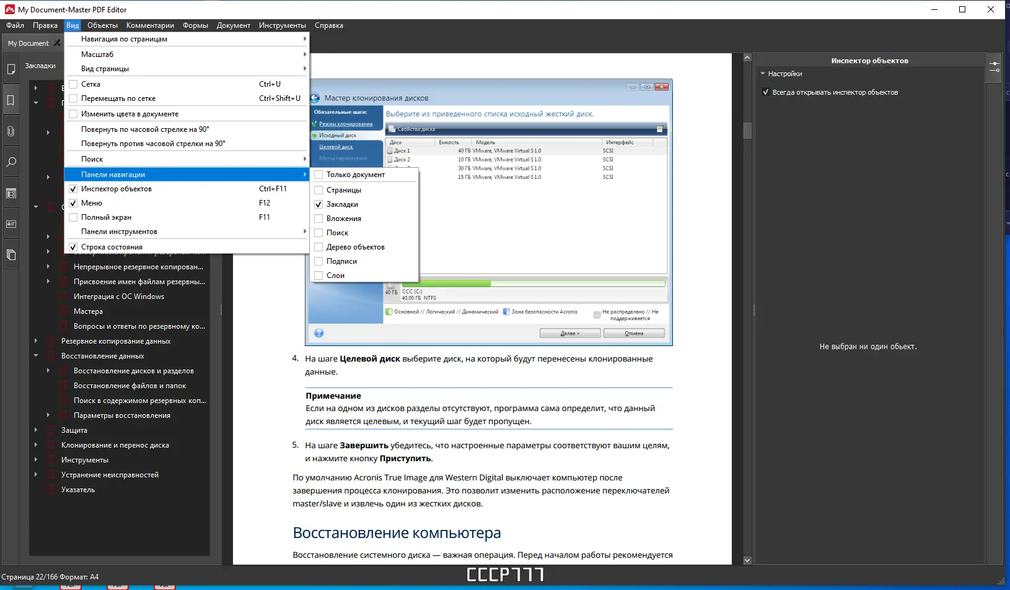Open the Attachments paperclip panel icon
Screen dimensions: 1010x590
(11, 131)
